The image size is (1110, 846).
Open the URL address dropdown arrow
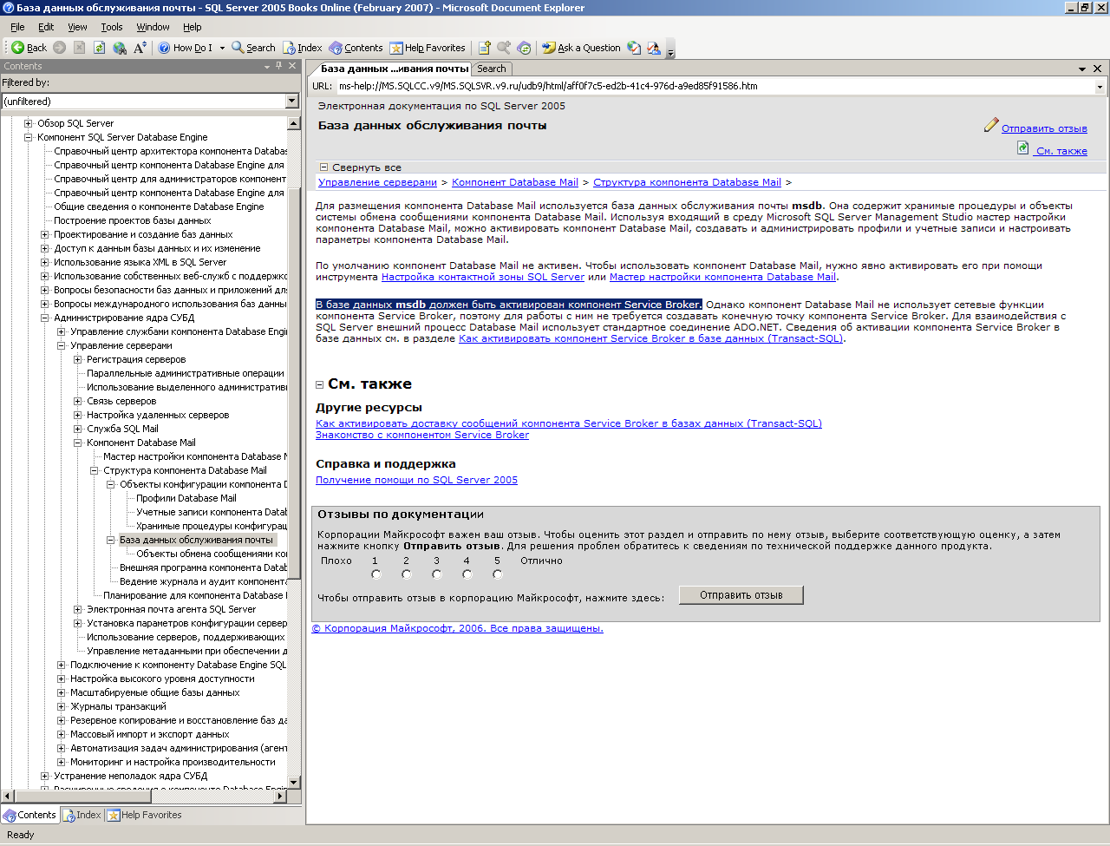(1100, 87)
